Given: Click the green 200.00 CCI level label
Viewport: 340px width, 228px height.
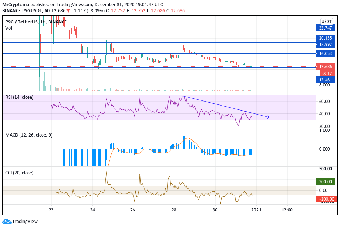Looking at the screenshot, I should click(325, 182).
